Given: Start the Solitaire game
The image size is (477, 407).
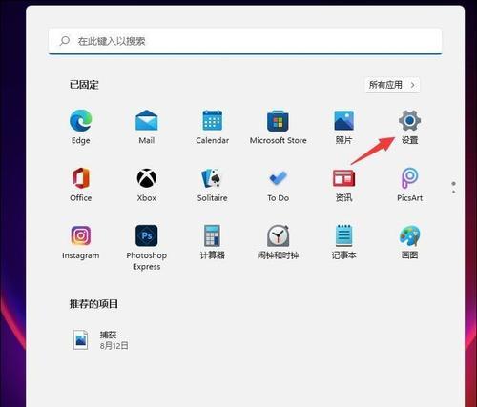Looking at the screenshot, I should 213,184.
